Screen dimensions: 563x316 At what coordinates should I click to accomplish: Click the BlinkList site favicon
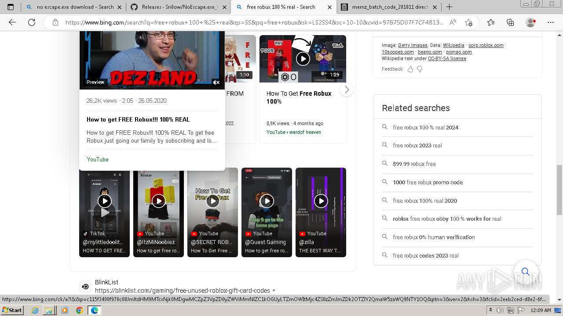(x=85, y=287)
